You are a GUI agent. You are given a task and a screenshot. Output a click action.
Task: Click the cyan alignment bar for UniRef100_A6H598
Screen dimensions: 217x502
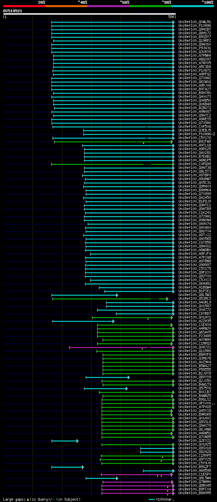(x=159, y=471)
